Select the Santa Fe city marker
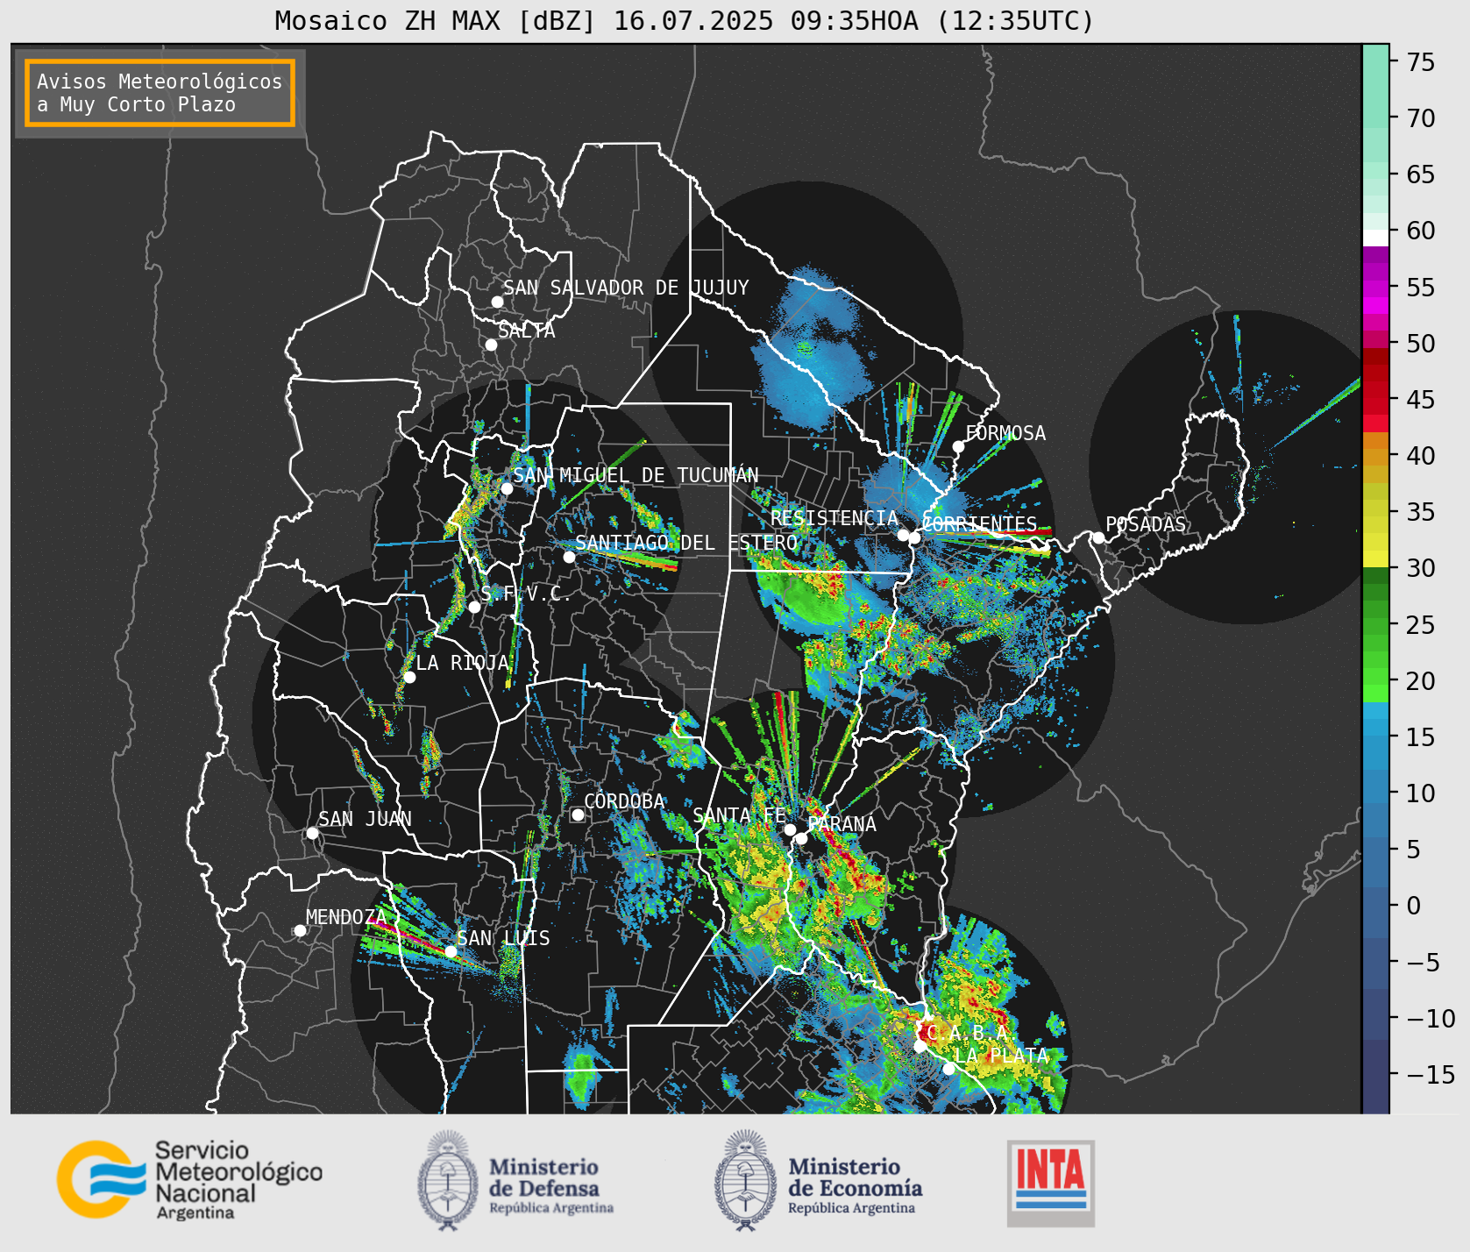 [790, 829]
